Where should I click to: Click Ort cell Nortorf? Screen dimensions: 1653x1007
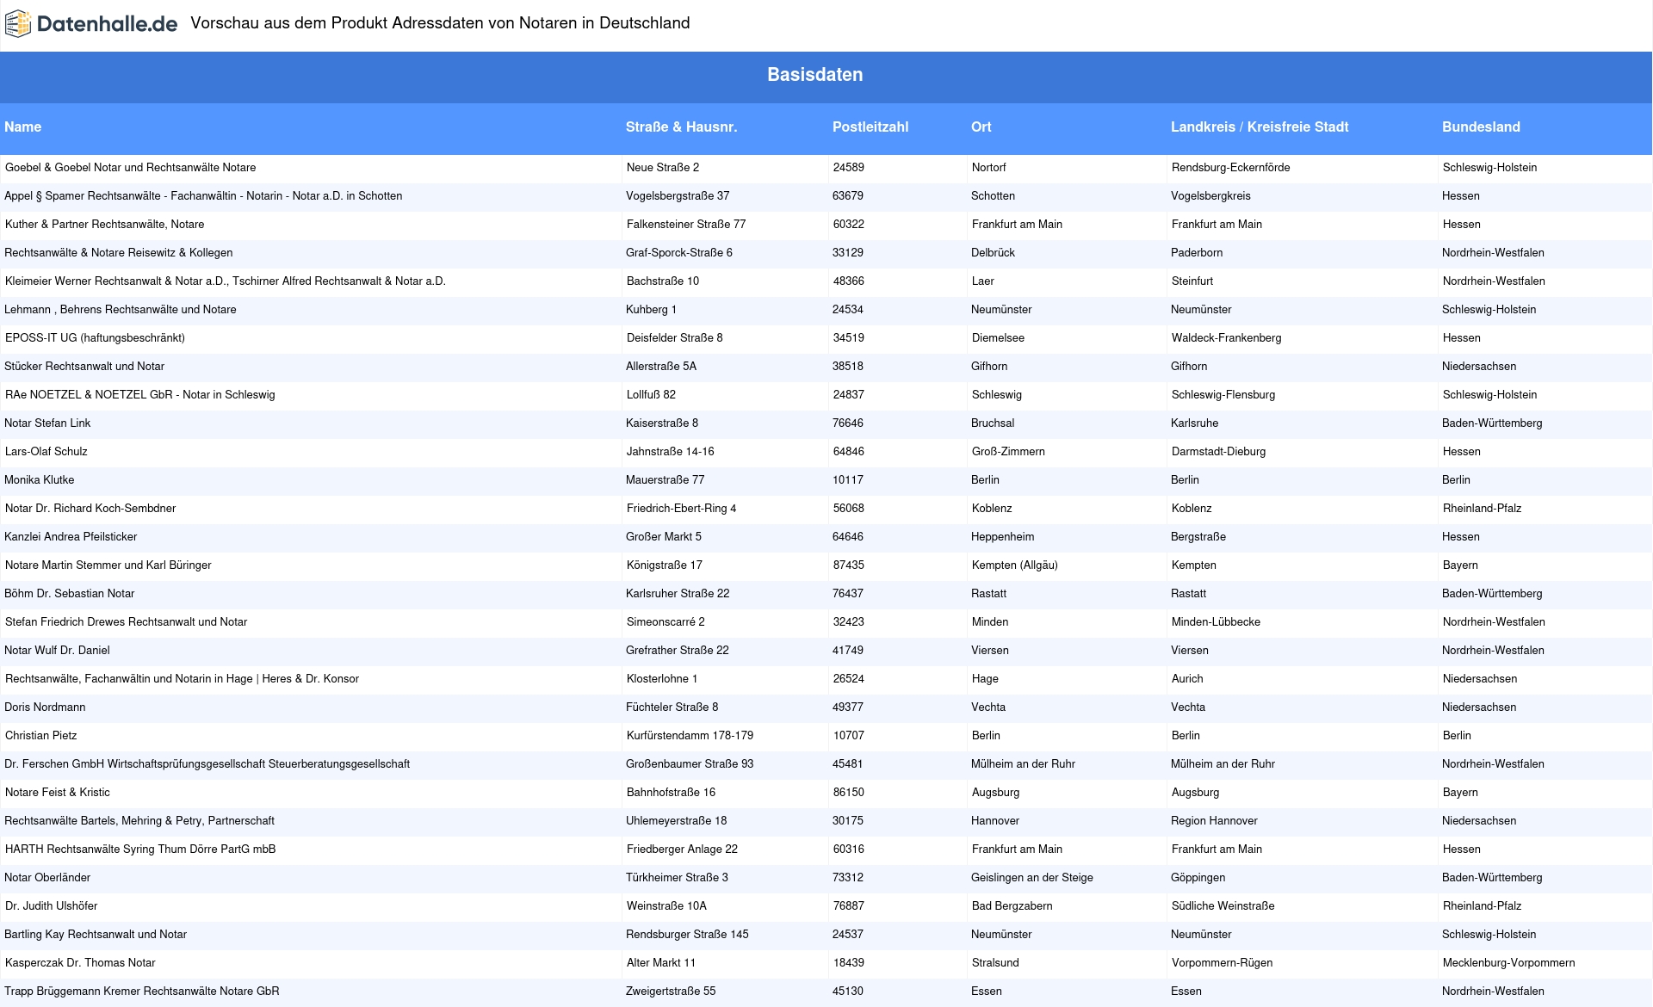pyautogui.click(x=989, y=168)
